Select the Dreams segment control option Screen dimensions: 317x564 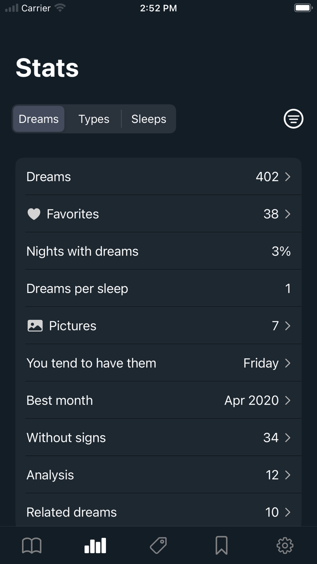pyautogui.click(x=38, y=119)
